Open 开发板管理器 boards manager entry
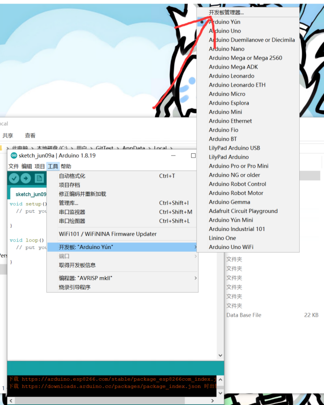The image size is (324, 405). (248, 12)
